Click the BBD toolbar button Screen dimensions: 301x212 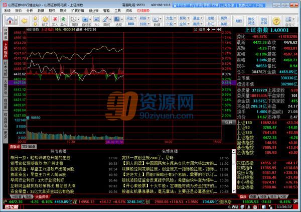131,24
